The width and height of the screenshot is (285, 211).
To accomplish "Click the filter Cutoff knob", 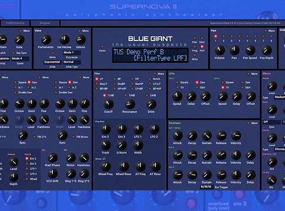I will coord(108,104).
